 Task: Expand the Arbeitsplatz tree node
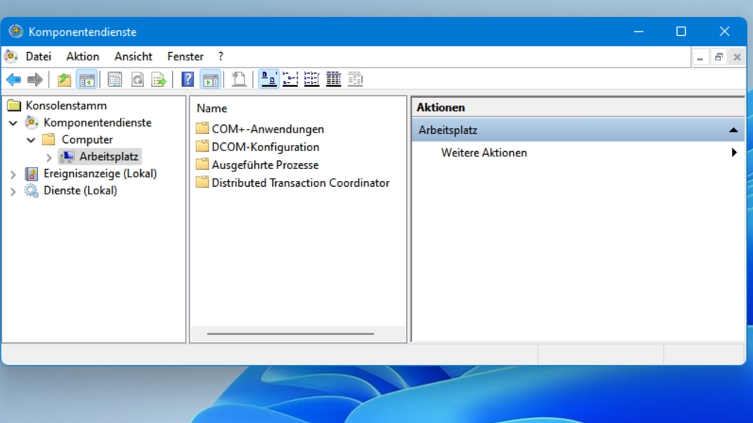(49, 157)
